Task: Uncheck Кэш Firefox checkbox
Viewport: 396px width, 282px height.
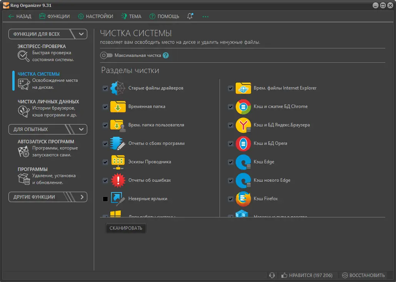Action: 231,199
